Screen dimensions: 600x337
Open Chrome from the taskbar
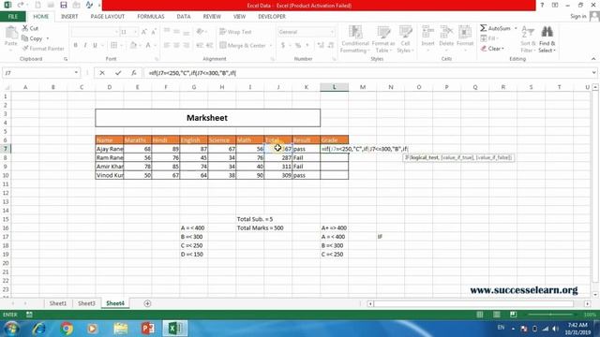(67, 329)
